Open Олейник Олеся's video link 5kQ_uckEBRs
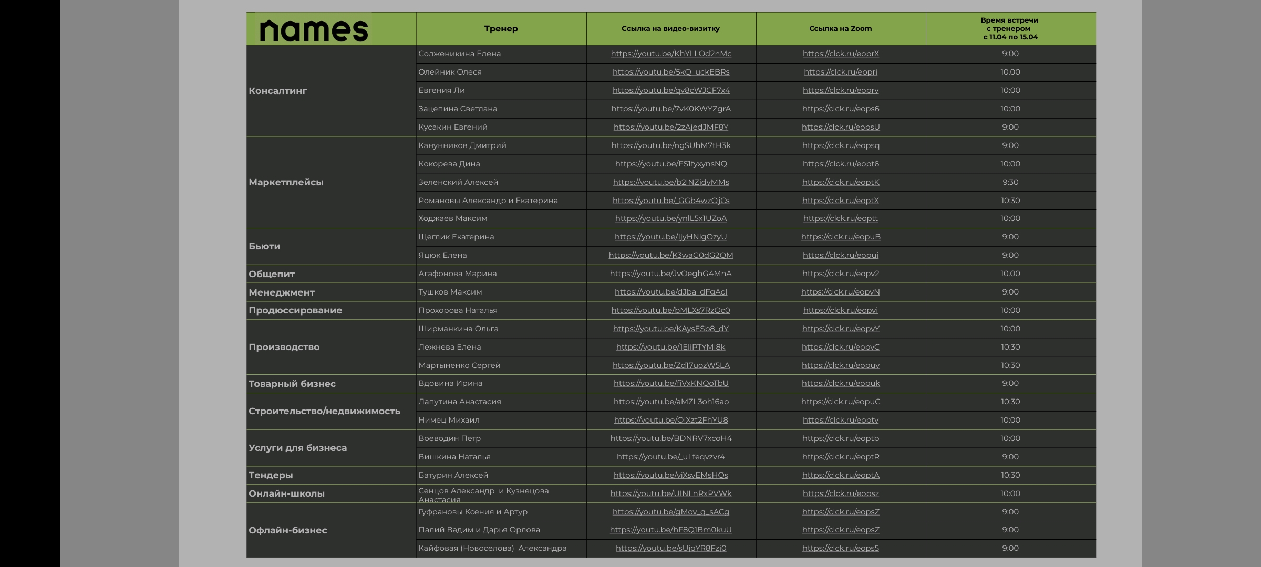 tap(671, 72)
